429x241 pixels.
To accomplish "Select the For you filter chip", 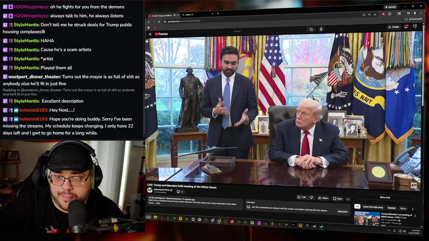I will [x=404, y=209].
